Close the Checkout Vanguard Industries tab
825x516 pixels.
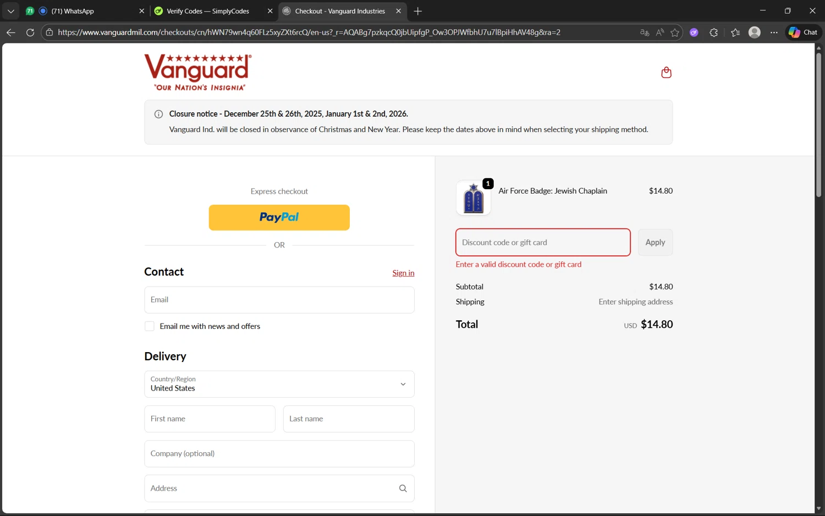click(x=398, y=11)
